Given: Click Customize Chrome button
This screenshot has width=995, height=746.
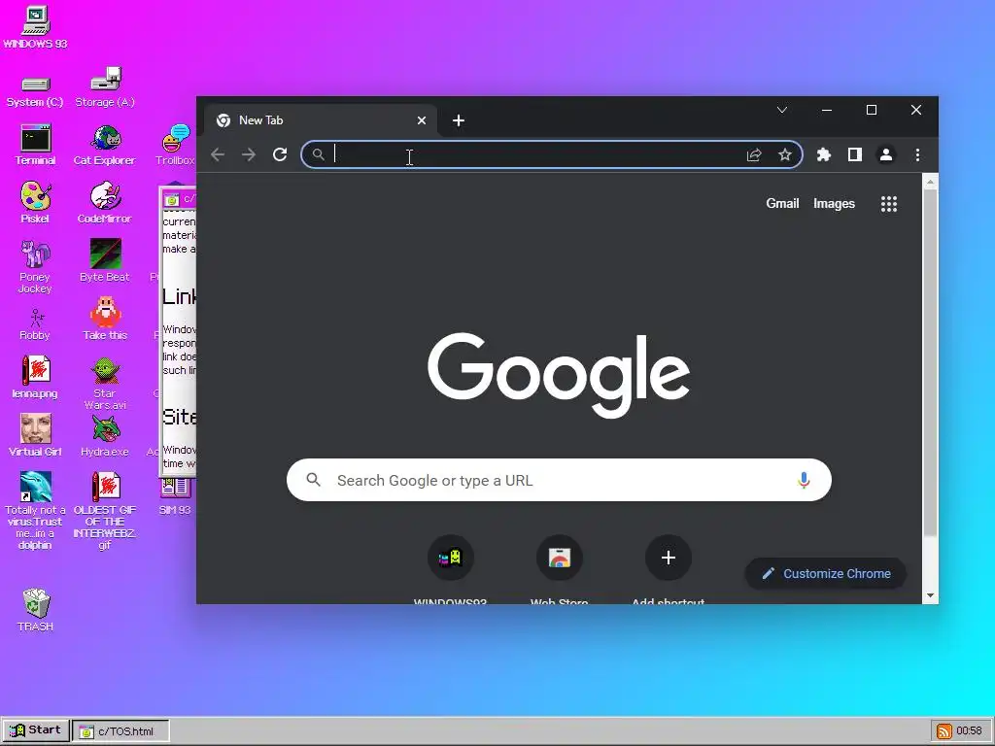Looking at the screenshot, I should 826,573.
